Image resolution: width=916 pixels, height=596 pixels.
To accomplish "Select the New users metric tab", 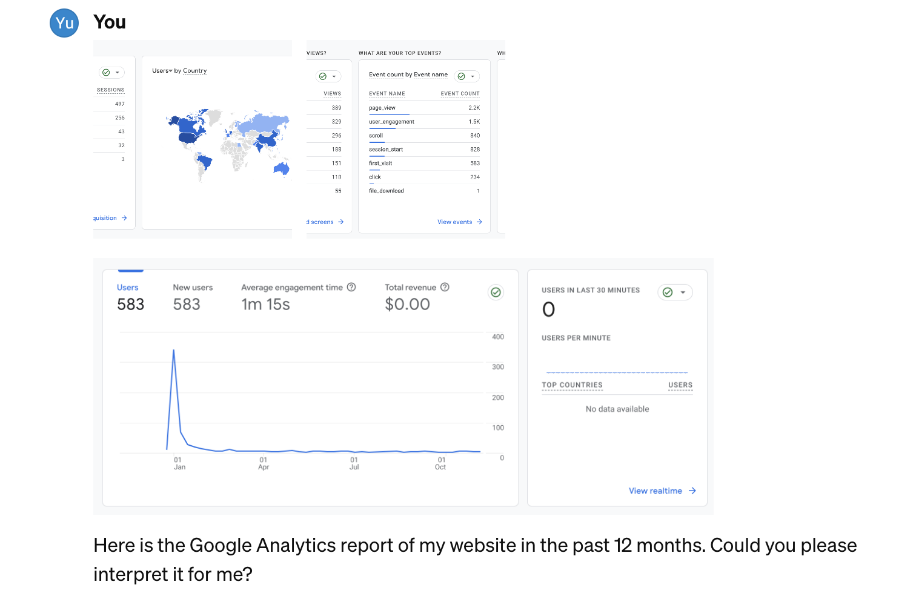I will click(193, 297).
